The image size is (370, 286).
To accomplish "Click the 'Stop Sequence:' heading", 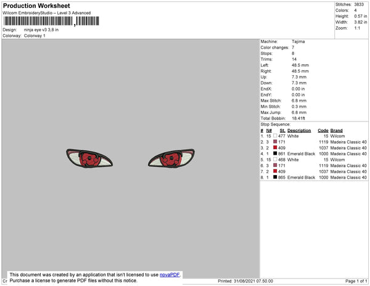I will (276, 125).
